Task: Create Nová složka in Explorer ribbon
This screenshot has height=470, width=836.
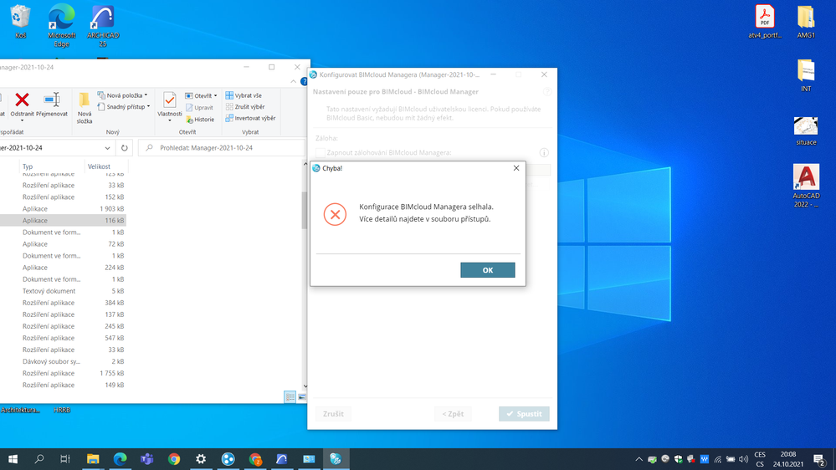Action: [85, 108]
